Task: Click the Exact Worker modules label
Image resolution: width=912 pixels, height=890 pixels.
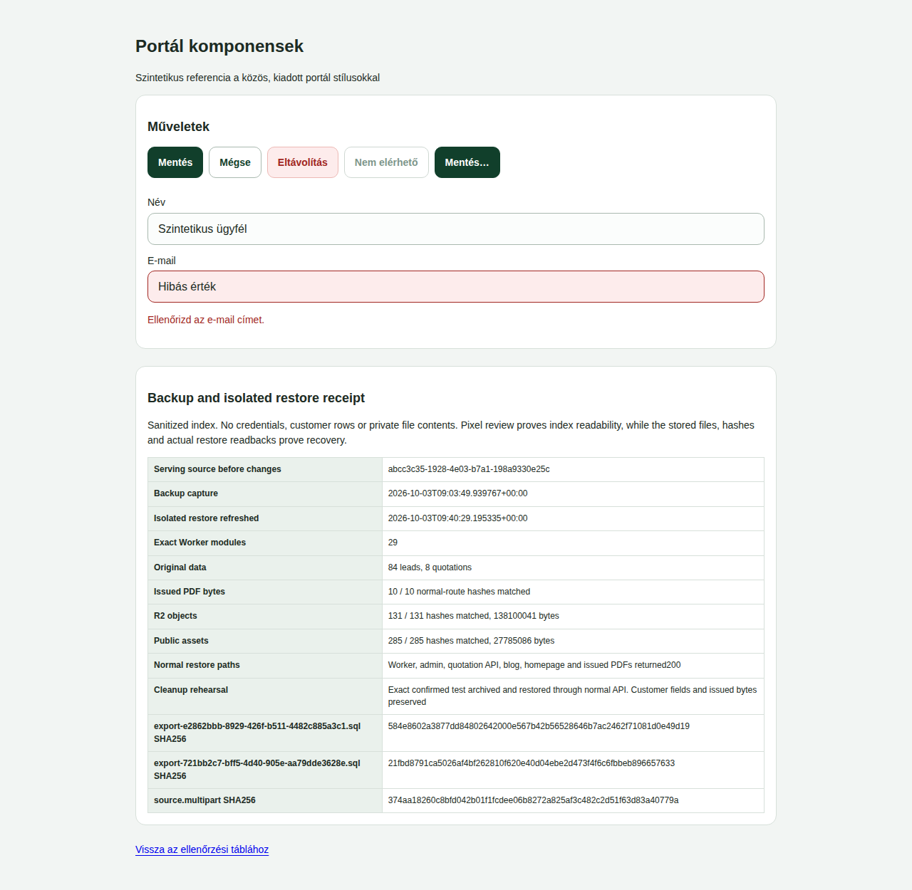Action: point(200,543)
